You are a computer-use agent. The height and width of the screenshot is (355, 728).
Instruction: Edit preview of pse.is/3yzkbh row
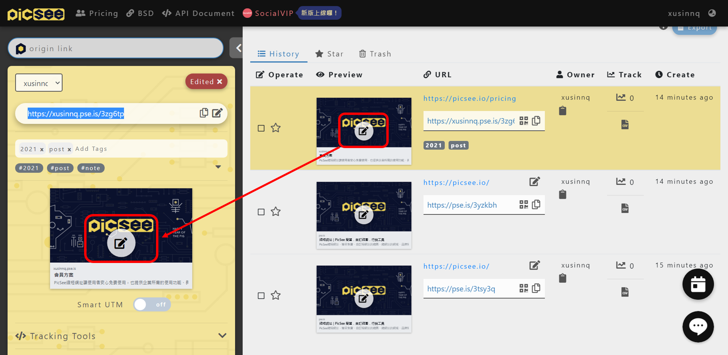pyautogui.click(x=363, y=215)
